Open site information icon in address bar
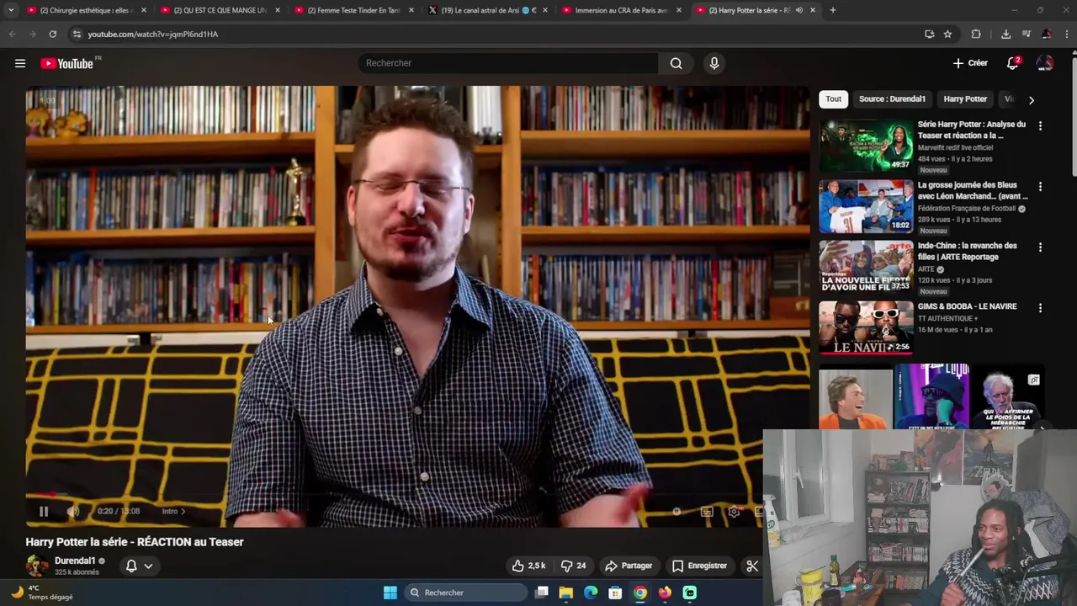Viewport: 1077px width, 606px height. coord(77,34)
